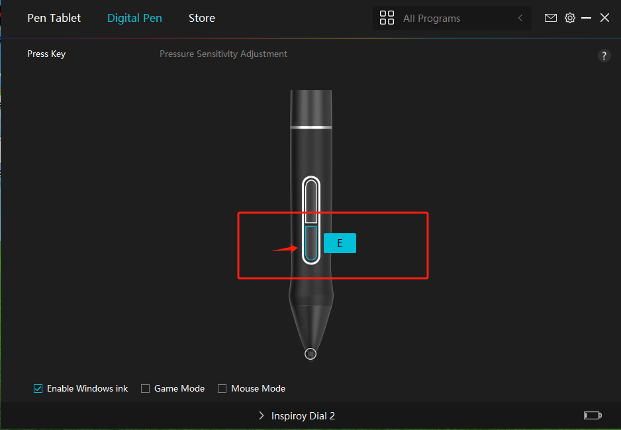621x430 pixels.
Task: Collapse program list with left chevron
Action: 520,19
